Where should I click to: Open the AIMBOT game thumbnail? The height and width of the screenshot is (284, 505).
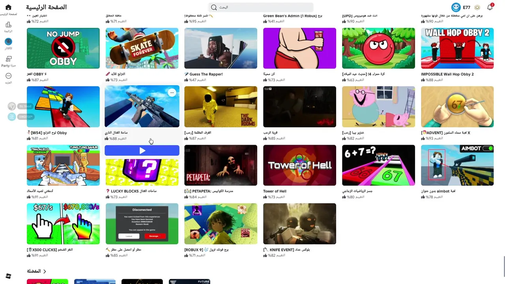[x=457, y=165]
